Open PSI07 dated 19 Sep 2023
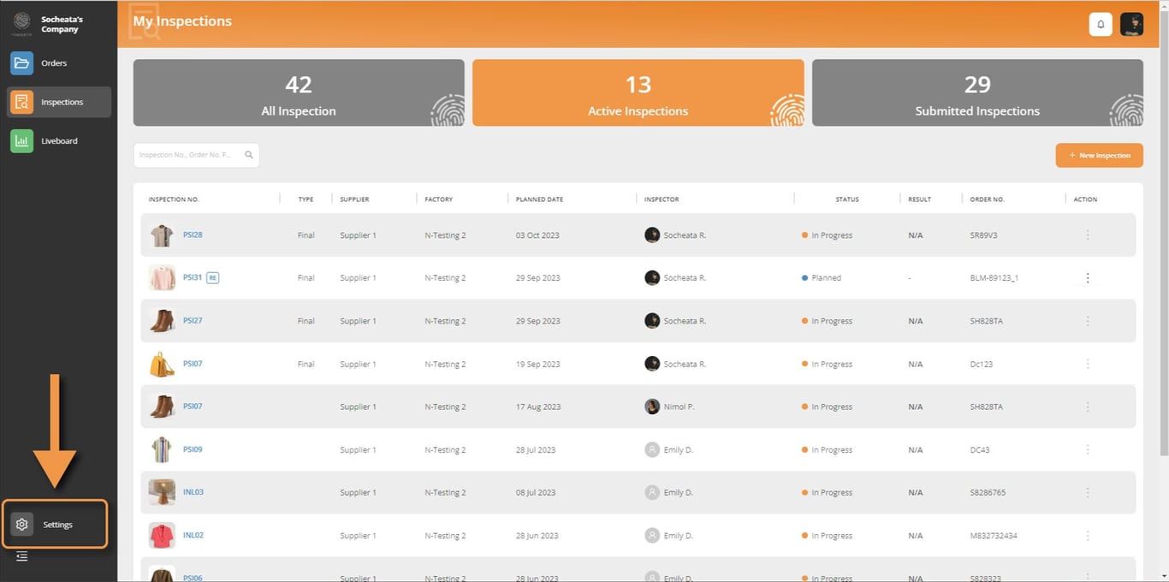The image size is (1169, 582). (x=193, y=364)
